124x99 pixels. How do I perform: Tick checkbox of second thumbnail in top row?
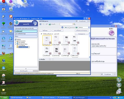pos(53,45)
